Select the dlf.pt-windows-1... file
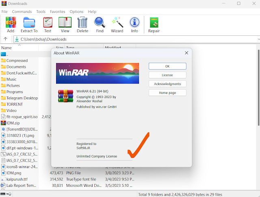 (20, 148)
